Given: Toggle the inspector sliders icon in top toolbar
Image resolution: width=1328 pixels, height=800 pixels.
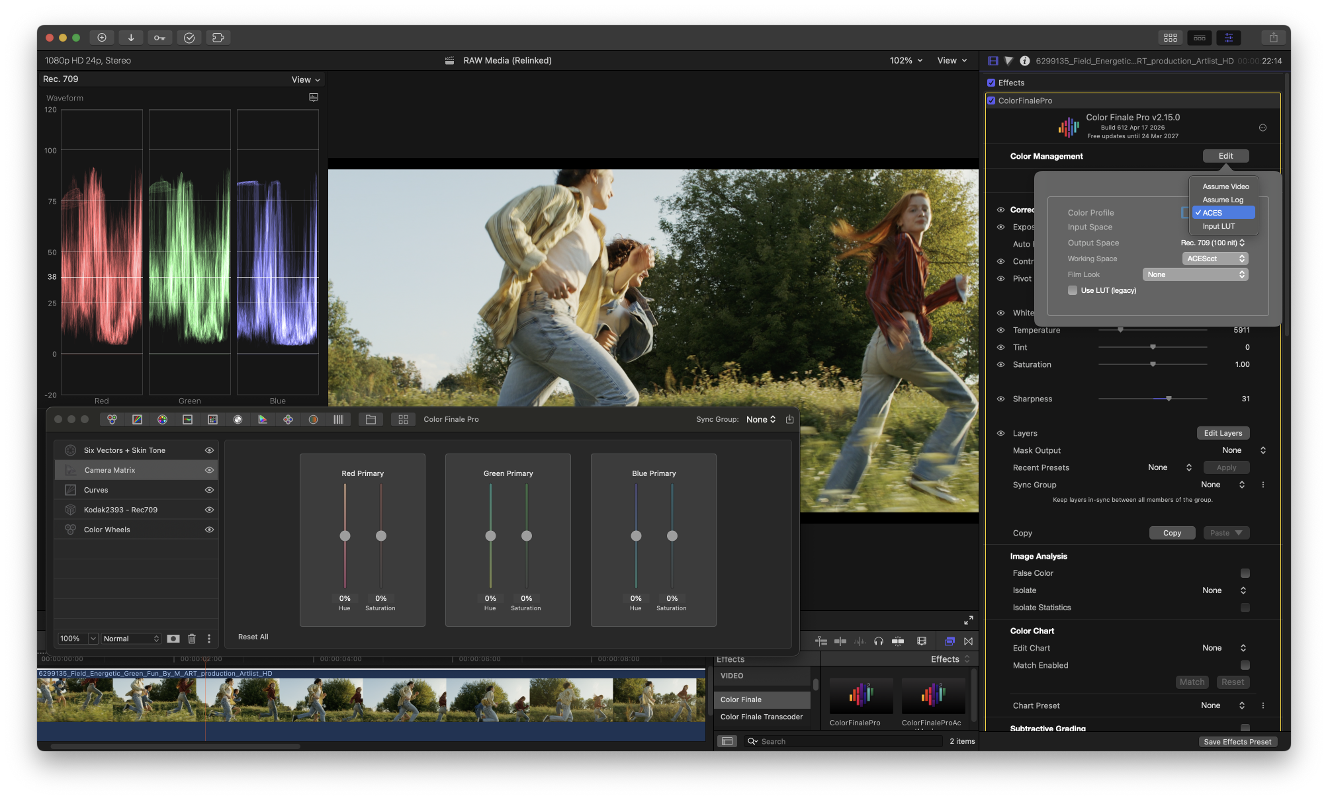Looking at the screenshot, I should 1228,38.
